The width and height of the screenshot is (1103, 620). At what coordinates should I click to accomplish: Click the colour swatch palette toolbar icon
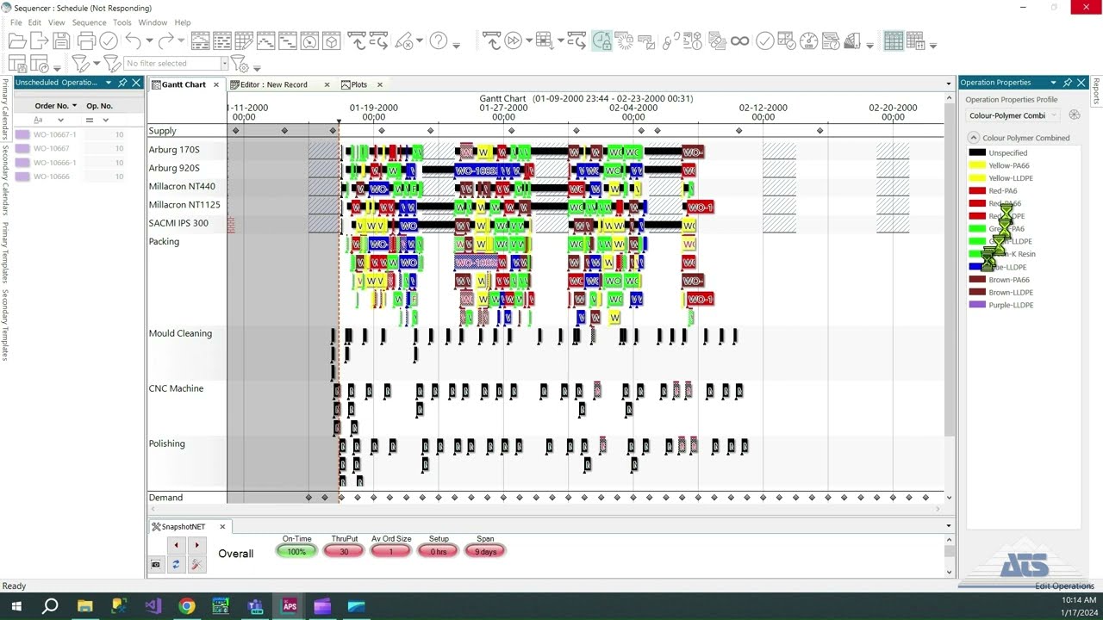(x=852, y=40)
